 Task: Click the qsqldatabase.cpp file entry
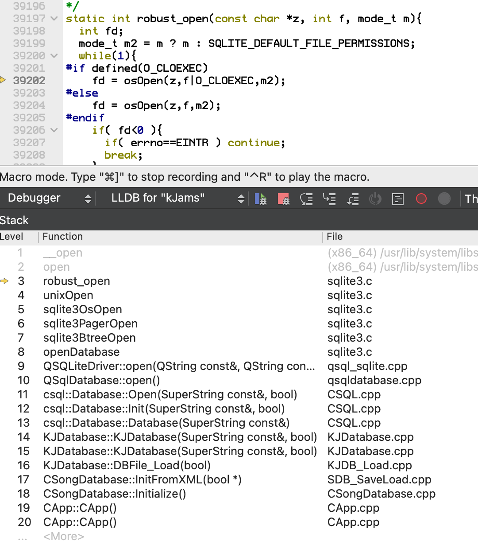(374, 380)
